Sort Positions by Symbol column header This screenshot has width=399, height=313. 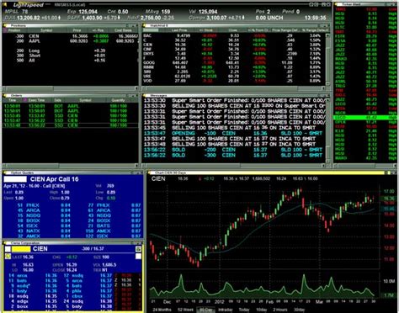(x=46, y=30)
